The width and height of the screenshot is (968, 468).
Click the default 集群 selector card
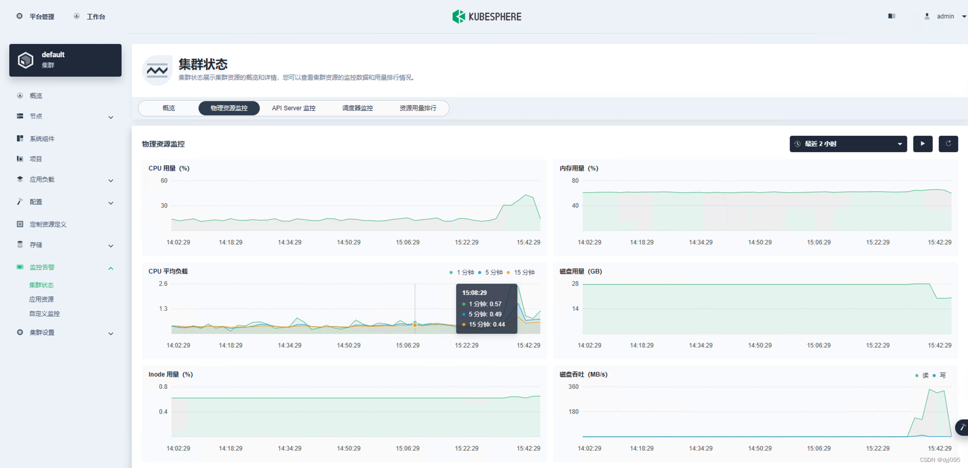pyautogui.click(x=65, y=60)
